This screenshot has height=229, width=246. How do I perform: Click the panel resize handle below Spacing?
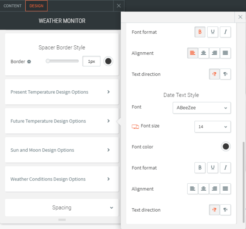(62, 220)
